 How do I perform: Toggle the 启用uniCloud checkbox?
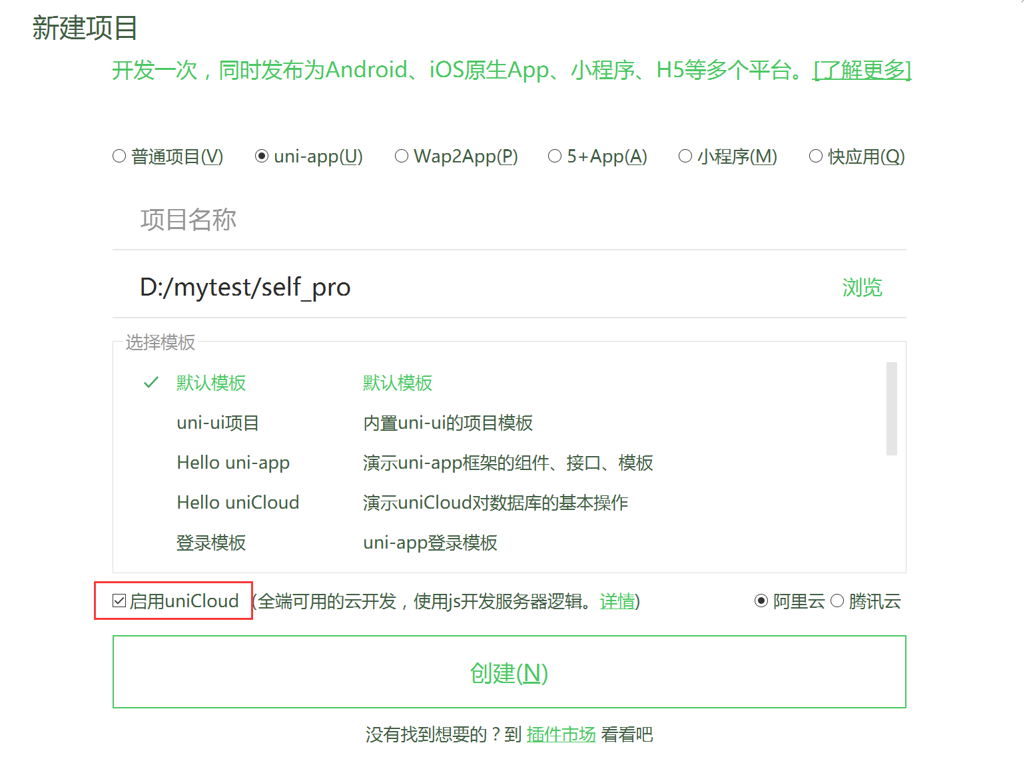[x=119, y=601]
